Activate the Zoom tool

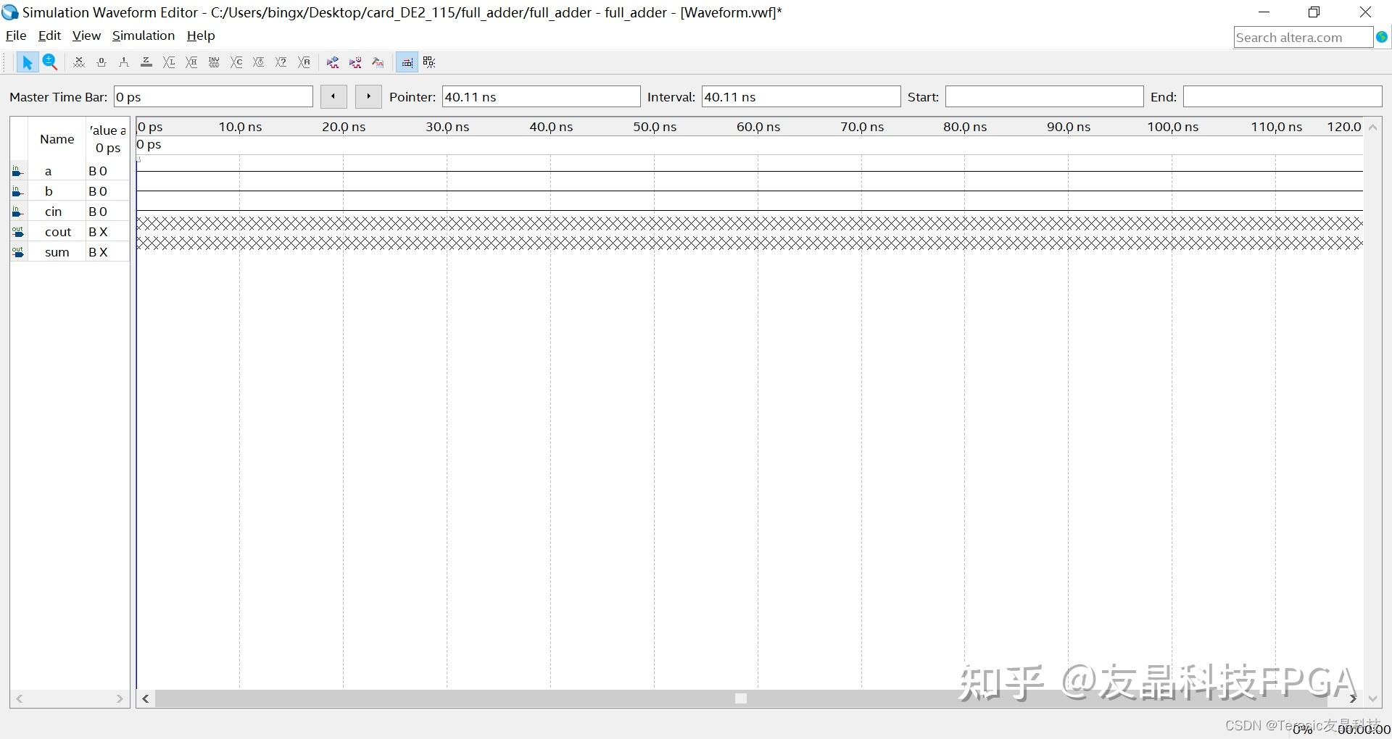click(49, 62)
